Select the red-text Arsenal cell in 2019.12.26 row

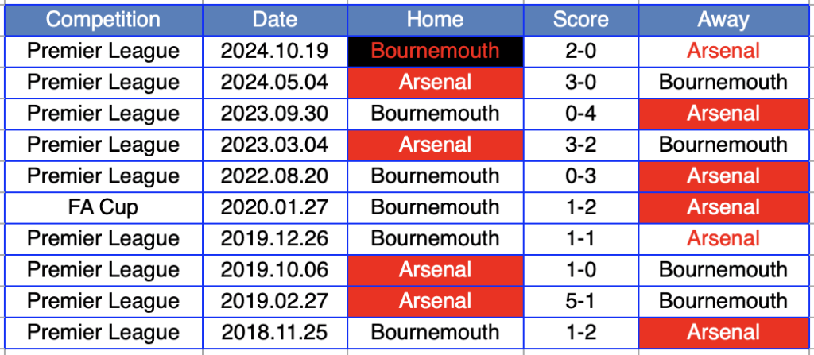tap(723, 239)
